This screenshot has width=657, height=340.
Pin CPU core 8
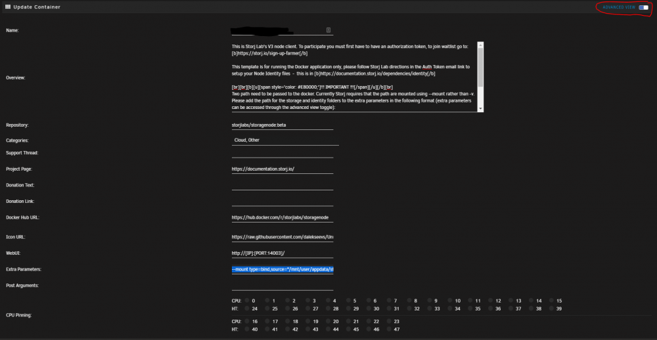click(409, 301)
